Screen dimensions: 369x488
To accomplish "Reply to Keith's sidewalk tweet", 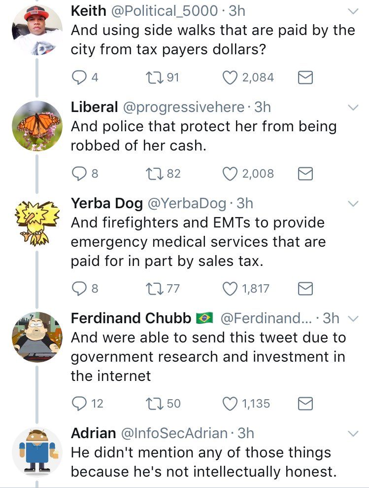I will [78, 77].
